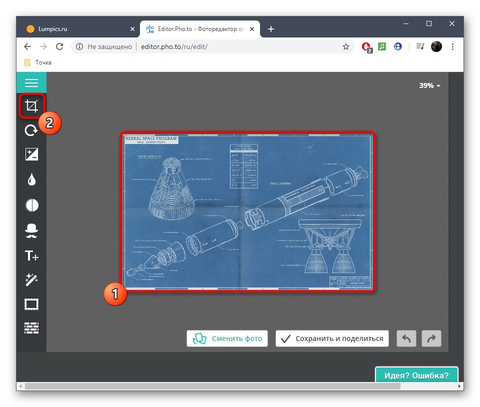The width and height of the screenshot is (480, 407).
Task: Click the scrollbar left arrow
Action: click(x=21, y=386)
